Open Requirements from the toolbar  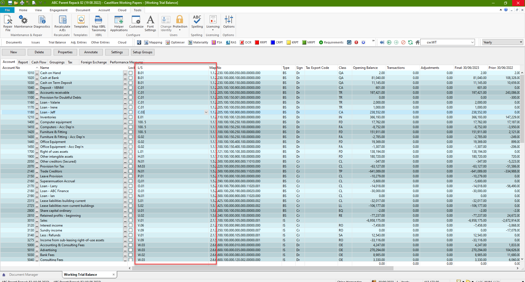pos(331,42)
